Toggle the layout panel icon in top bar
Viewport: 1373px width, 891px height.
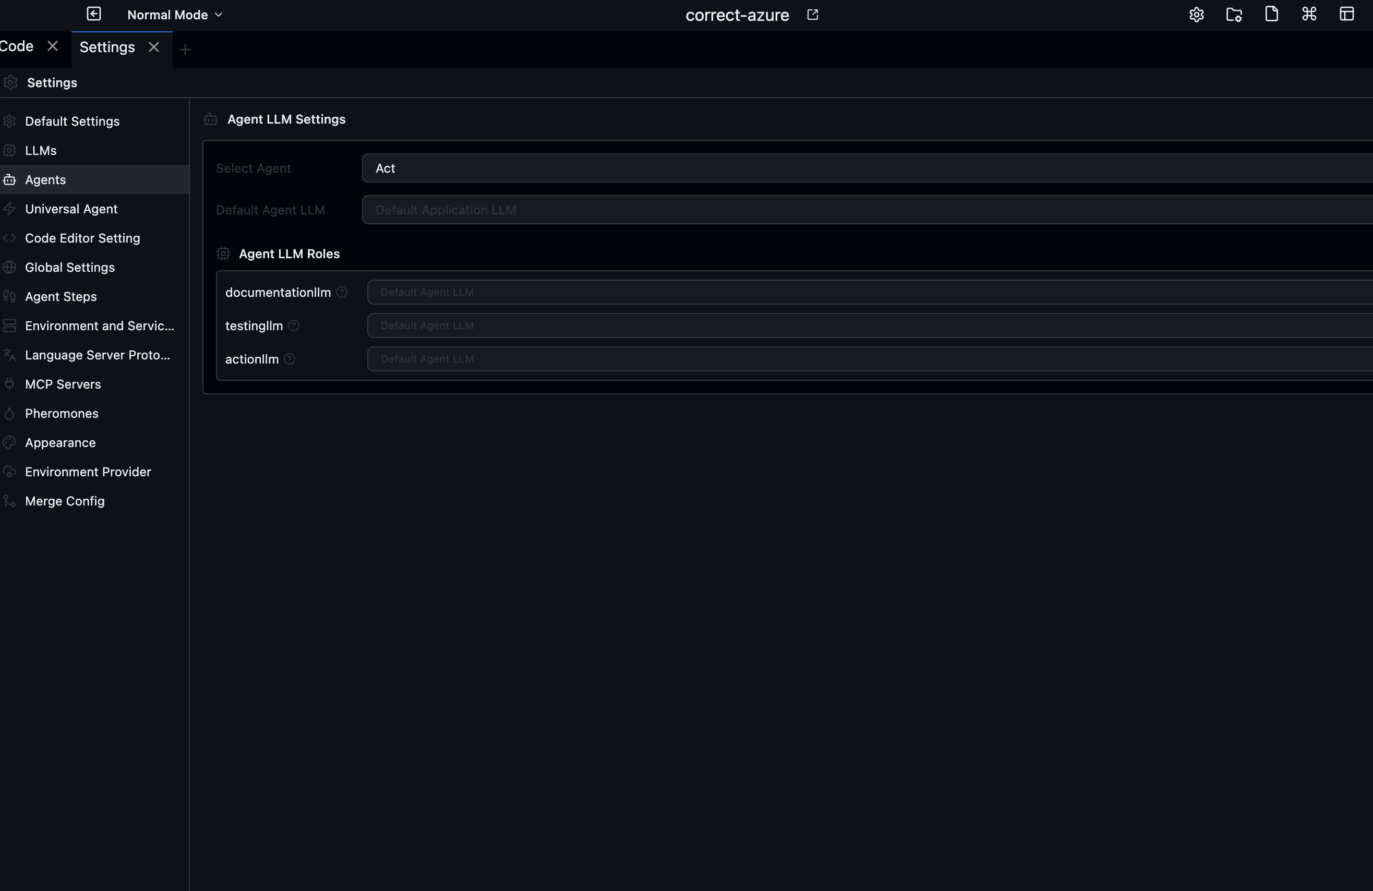point(1346,15)
